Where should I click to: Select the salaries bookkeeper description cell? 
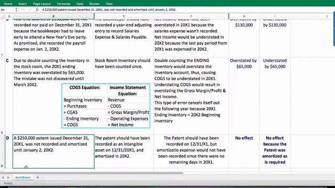(x=53, y=38)
